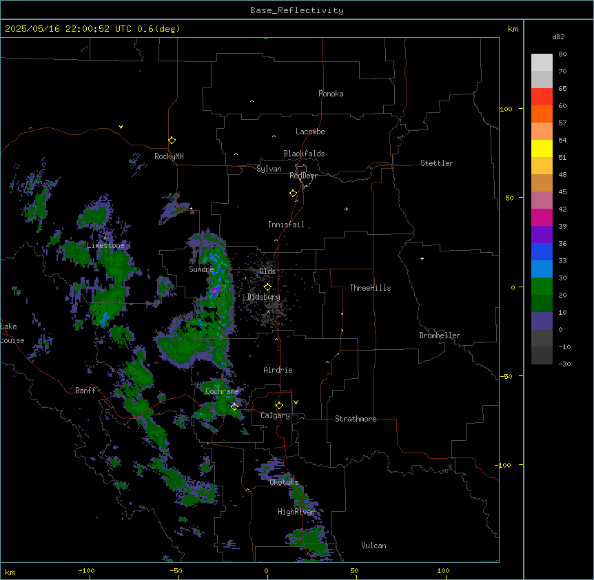Click the ThreeHills map label
Viewport: 594px width, 580px height.
point(370,288)
